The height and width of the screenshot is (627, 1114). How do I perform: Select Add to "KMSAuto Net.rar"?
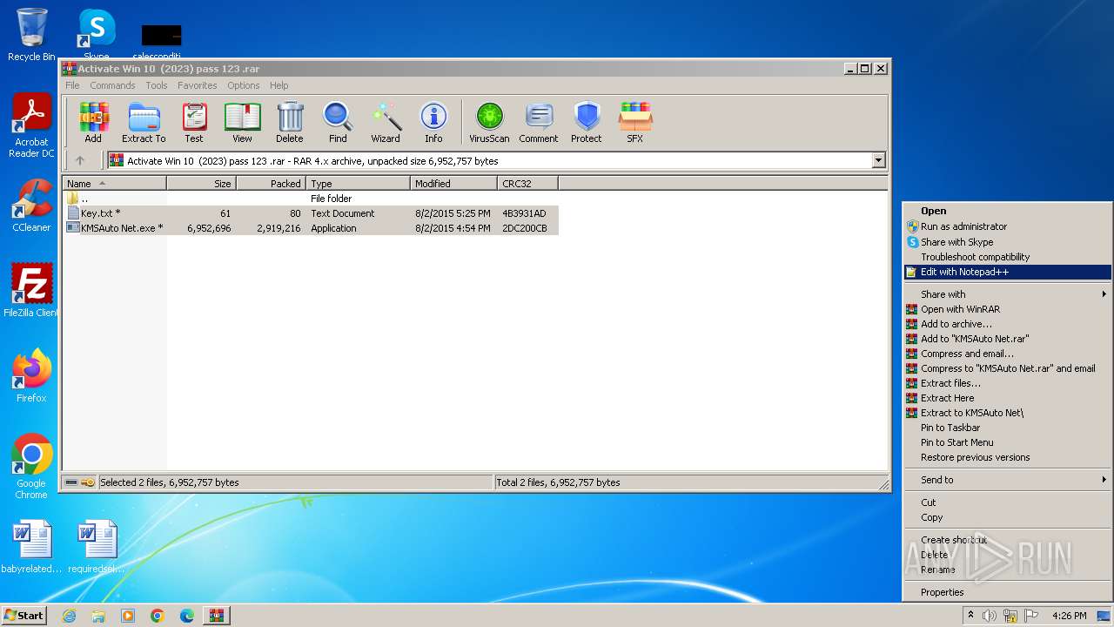pos(1008,339)
